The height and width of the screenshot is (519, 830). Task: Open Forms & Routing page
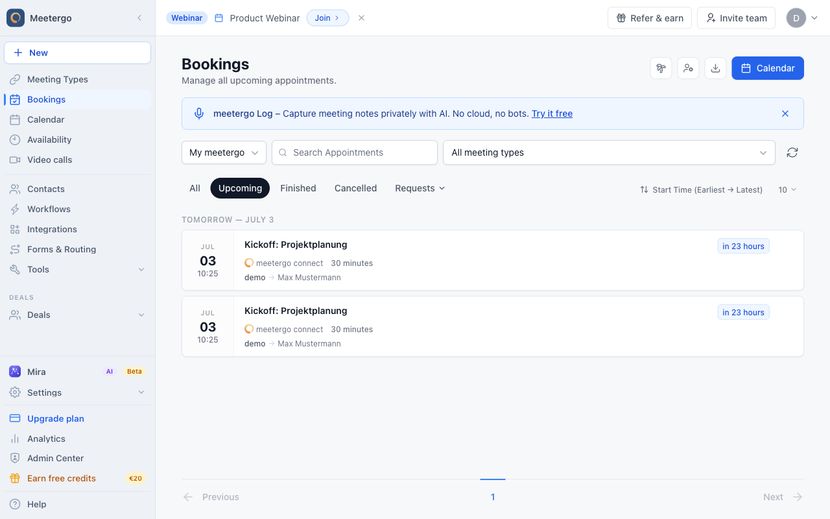78,249
